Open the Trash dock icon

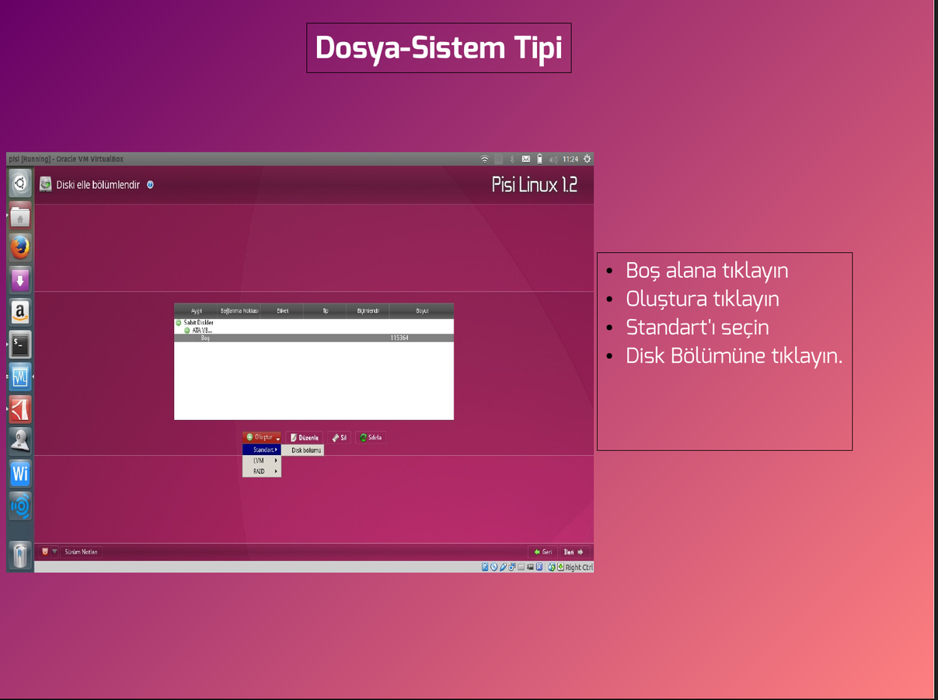(20, 555)
